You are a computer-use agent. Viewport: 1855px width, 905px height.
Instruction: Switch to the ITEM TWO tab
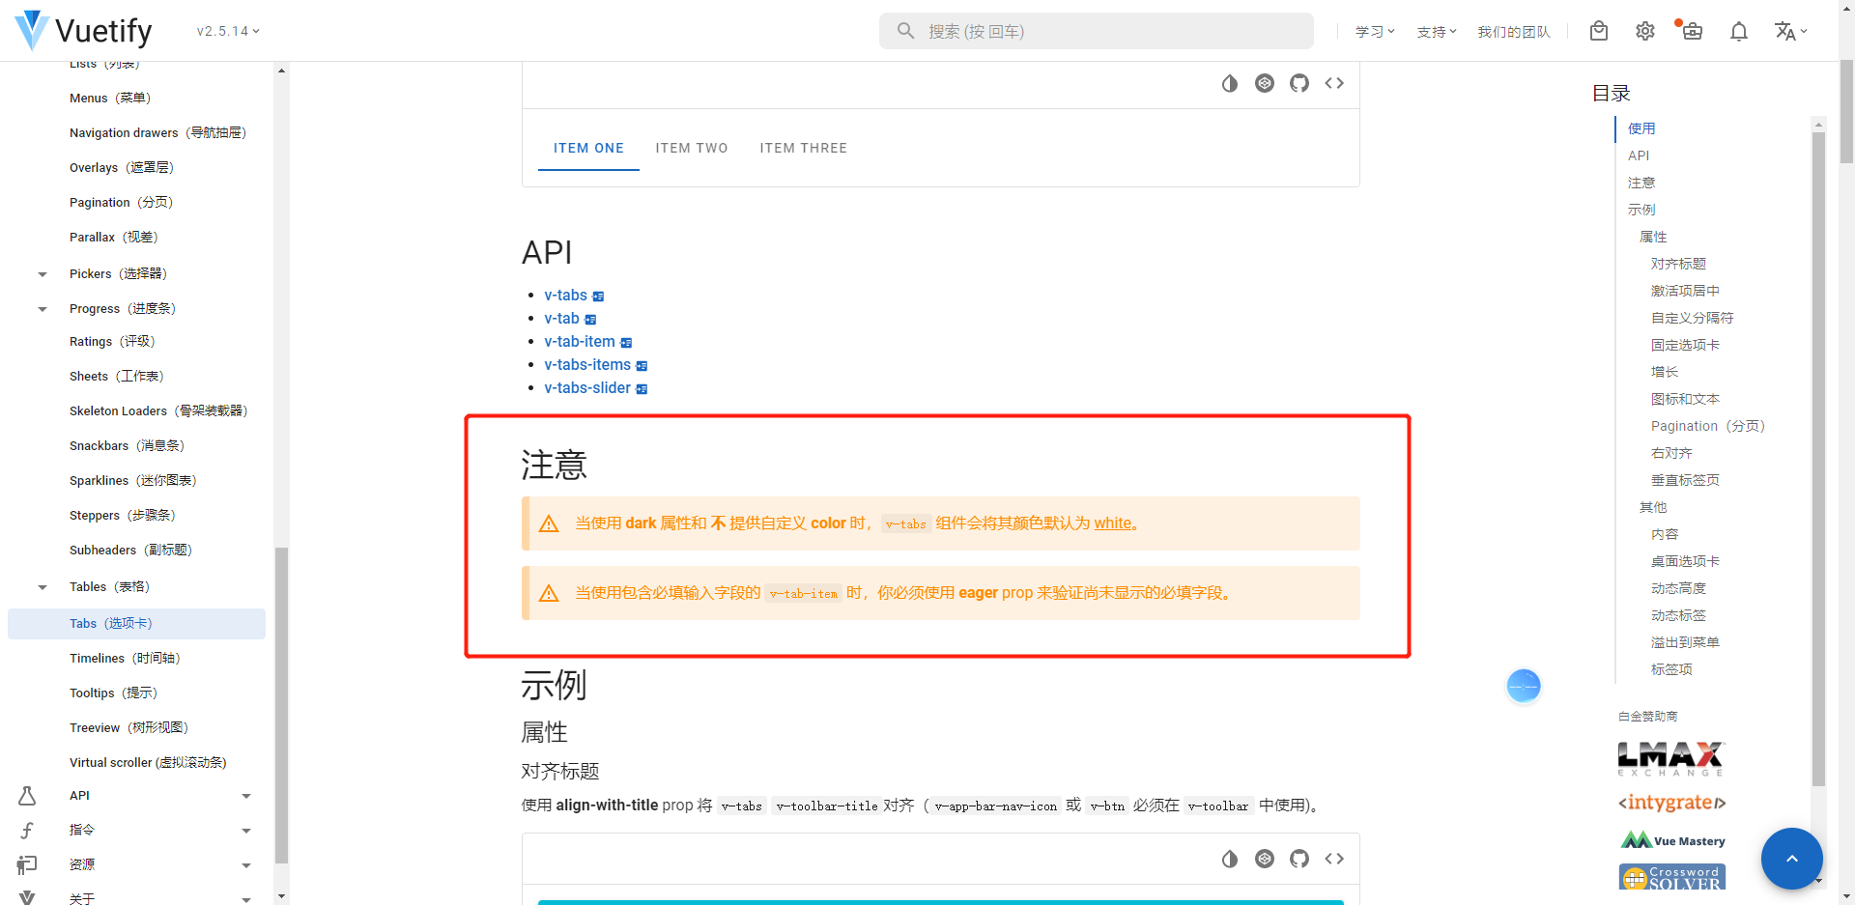coord(692,148)
